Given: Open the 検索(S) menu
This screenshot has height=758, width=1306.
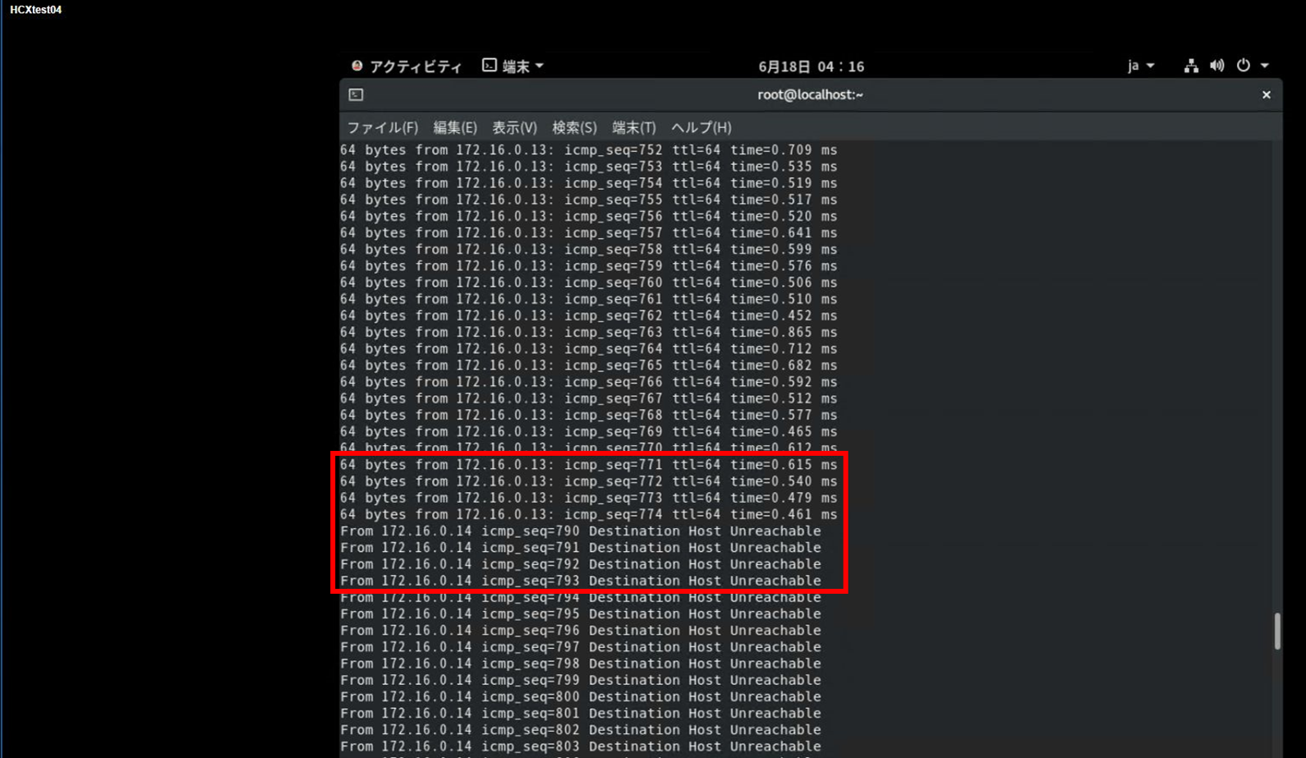Looking at the screenshot, I should pos(574,127).
